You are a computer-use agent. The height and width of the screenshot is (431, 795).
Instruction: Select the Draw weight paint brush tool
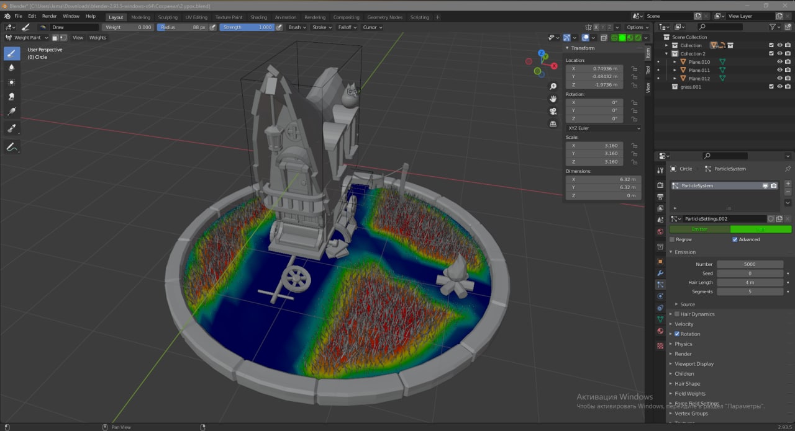(12, 53)
